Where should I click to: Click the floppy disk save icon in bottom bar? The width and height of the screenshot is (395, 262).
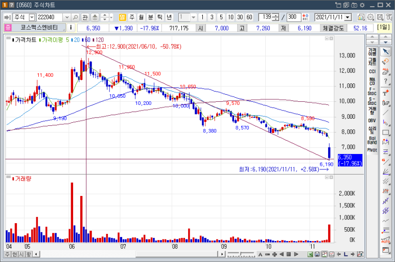click(x=317, y=254)
